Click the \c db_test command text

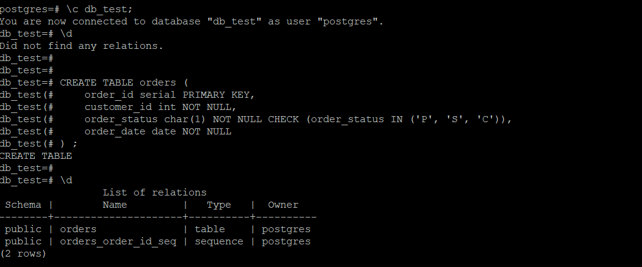point(100,9)
